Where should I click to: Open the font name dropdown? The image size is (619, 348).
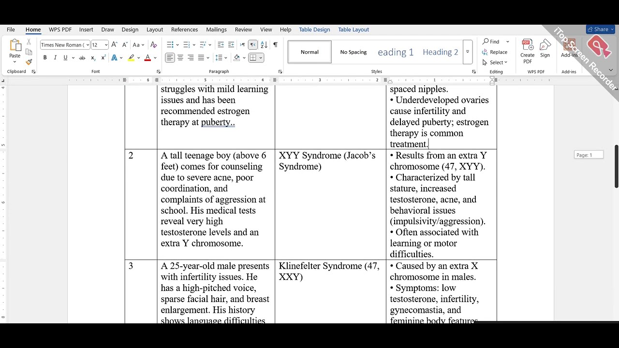(x=88, y=45)
